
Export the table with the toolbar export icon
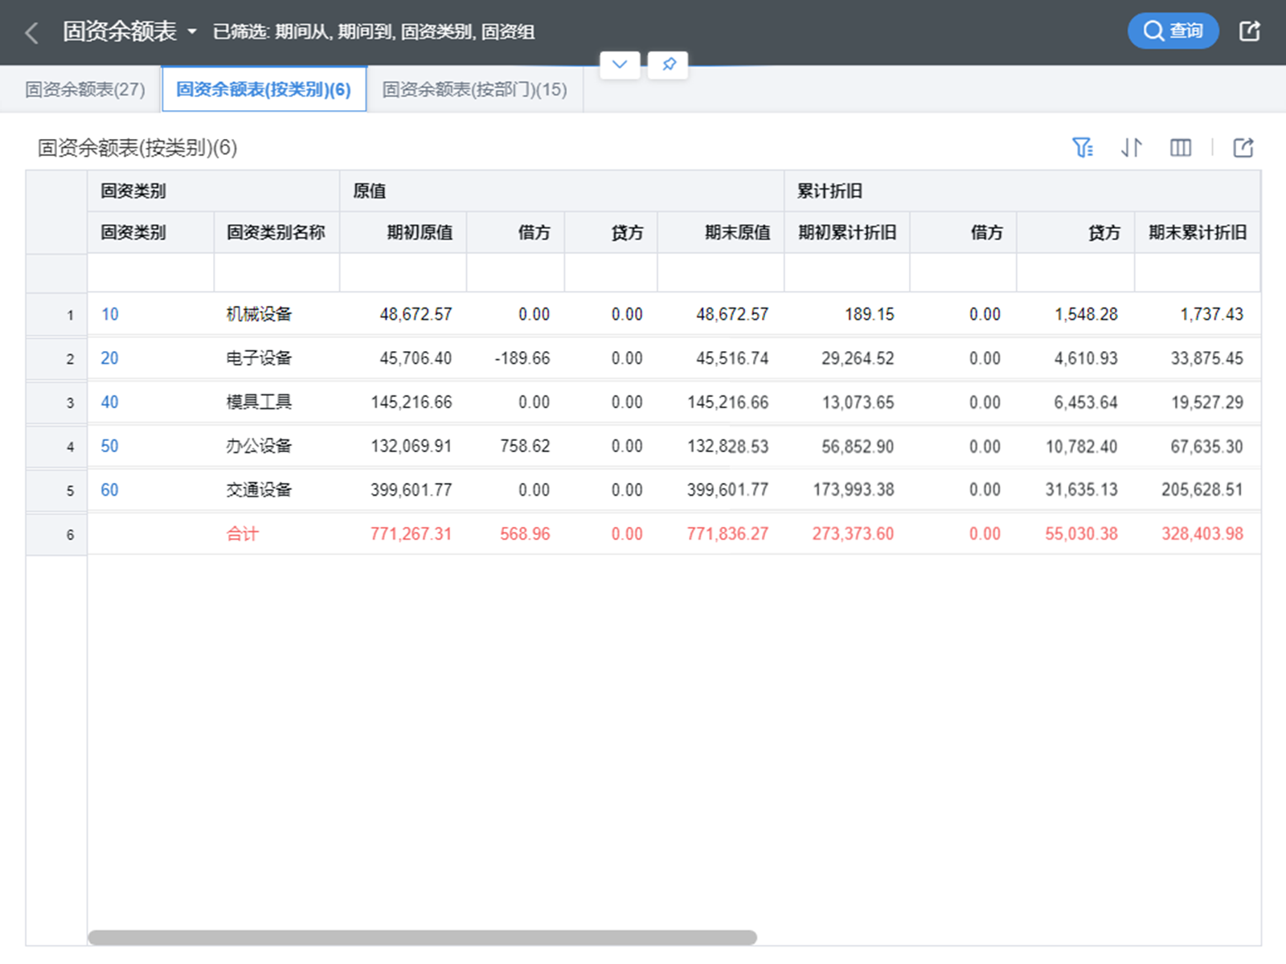1243,148
